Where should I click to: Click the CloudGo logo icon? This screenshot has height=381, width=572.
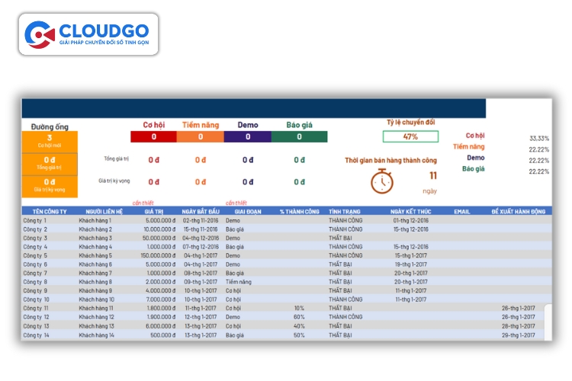pyautogui.click(x=39, y=34)
